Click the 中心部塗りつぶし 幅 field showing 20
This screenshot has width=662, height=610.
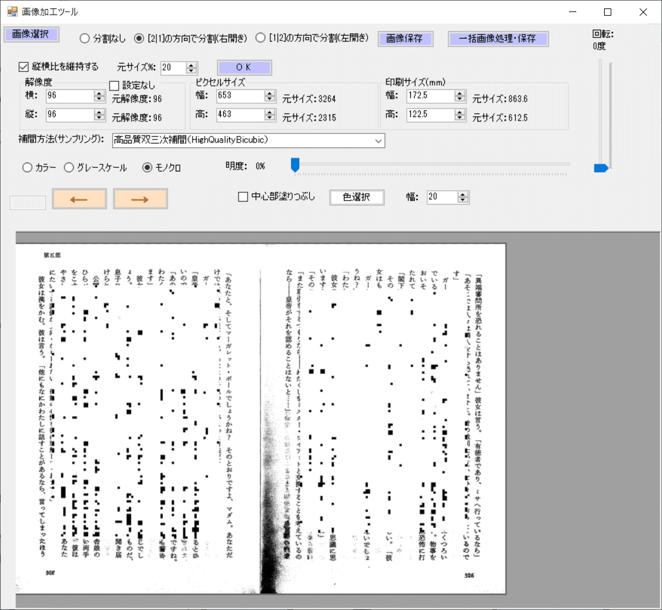(x=442, y=197)
